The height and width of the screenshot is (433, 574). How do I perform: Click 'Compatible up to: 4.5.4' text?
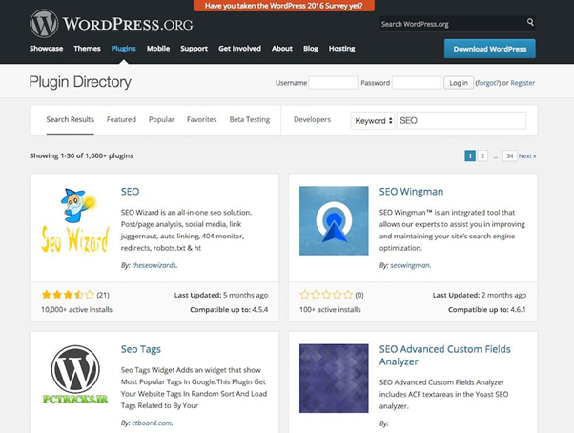[x=229, y=309]
